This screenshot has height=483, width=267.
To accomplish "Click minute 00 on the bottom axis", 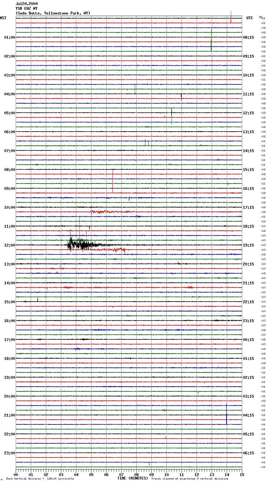I will (x=16, y=474).
